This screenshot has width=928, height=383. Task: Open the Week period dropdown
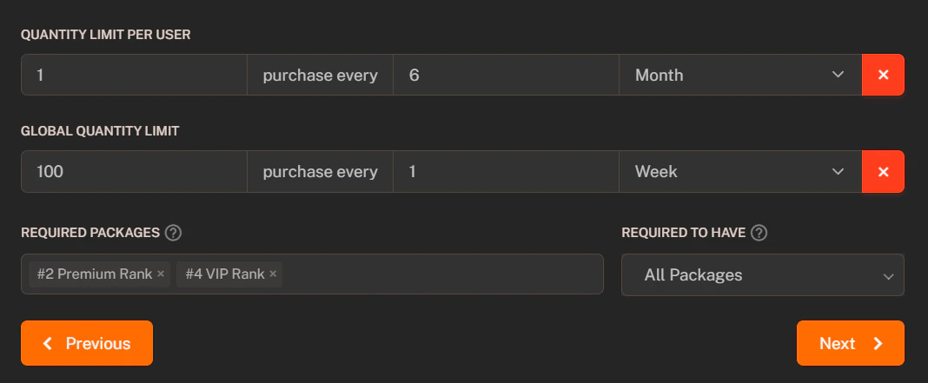pyautogui.click(x=740, y=172)
